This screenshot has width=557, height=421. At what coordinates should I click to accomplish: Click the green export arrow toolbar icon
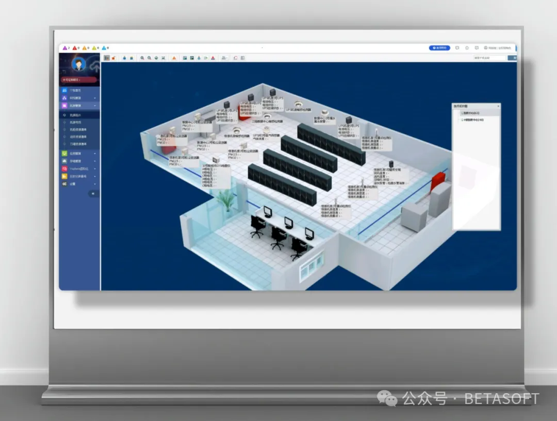click(x=206, y=58)
